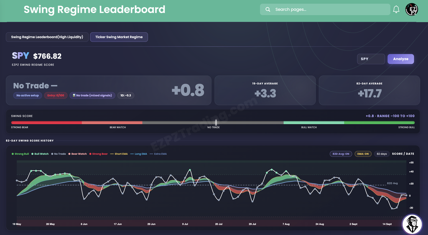The height and width of the screenshot is (235, 428).
Task: Click the Bull Watch light green gauge segment
Action: point(313,123)
